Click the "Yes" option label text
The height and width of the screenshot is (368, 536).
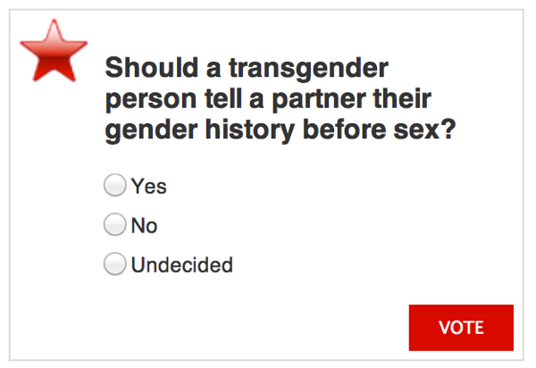tap(148, 187)
